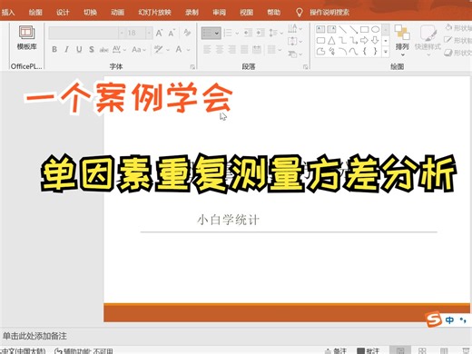472x354 pixels.
Task: Select the rectangle shape in top row
Action: point(365,29)
